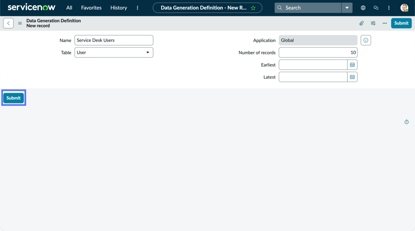Click the Name field label
The height and width of the screenshot is (231, 415).
[65, 40]
